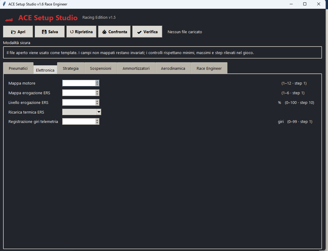Save setup with the Salva button
The image size is (328, 251).
point(50,32)
